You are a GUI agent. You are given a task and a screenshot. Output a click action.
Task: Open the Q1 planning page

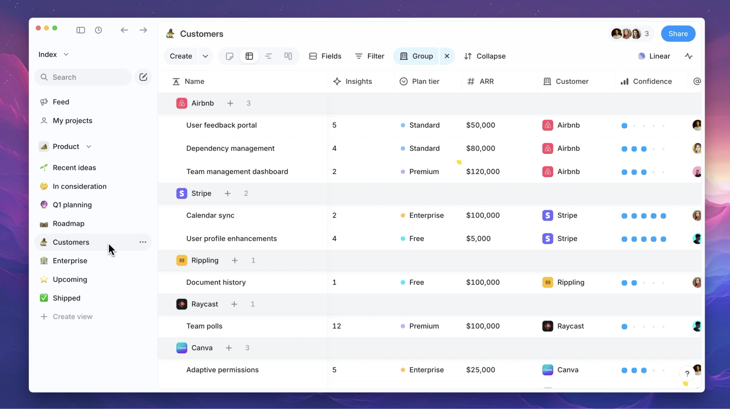pos(72,204)
